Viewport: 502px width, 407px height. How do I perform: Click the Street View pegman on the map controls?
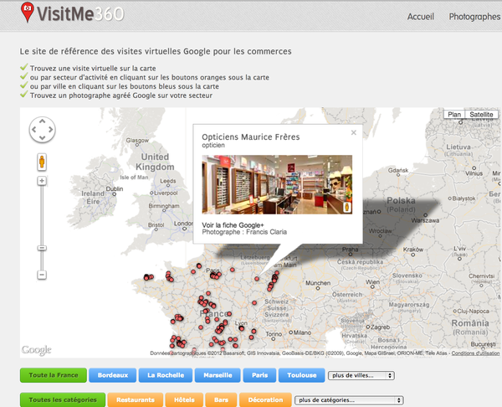42,162
